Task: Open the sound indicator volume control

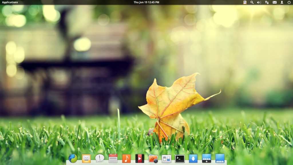Action: pos(259,2)
